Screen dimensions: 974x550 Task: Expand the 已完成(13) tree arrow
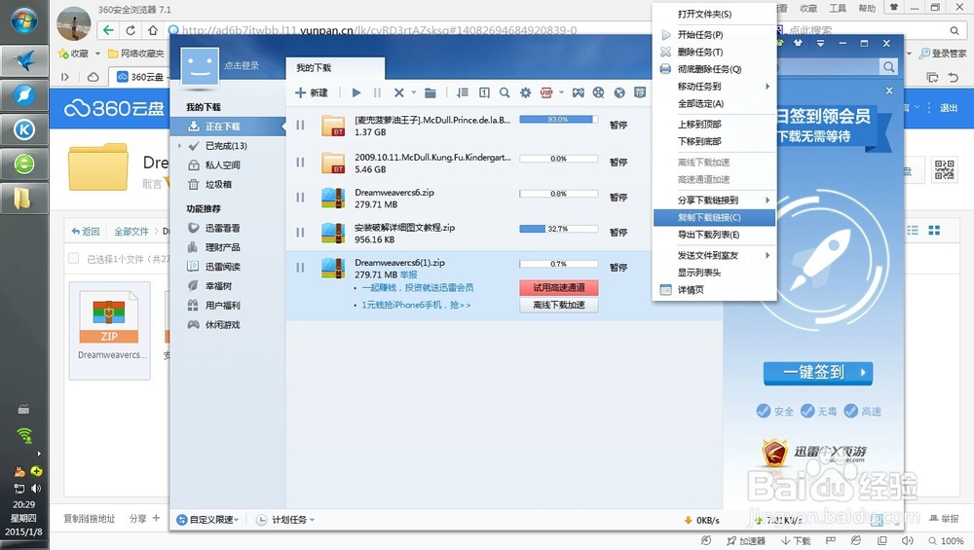click(x=179, y=146)
